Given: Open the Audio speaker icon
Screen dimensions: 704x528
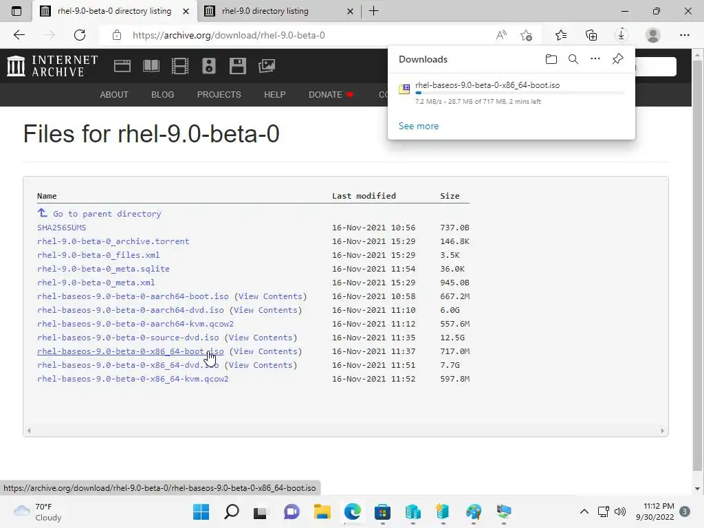Looking at the screenshot, I should click(x=209, y=66).
